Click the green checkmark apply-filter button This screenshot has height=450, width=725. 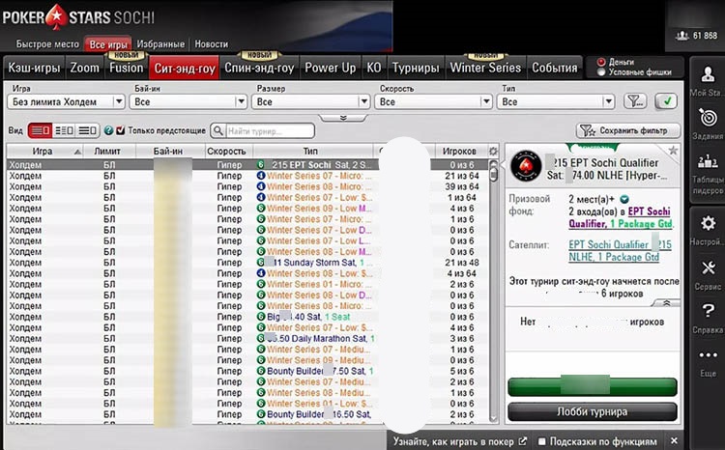pos(666,101)
